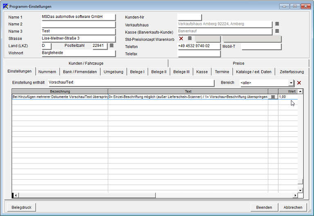Click the empty Name 2 field
The height and width of the screenshot is (216, 314).
[x=78, y=24]
